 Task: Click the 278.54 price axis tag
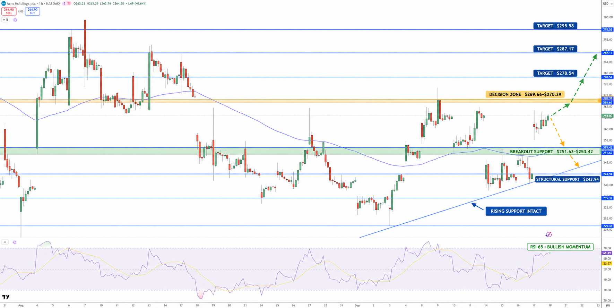[607, 77]
